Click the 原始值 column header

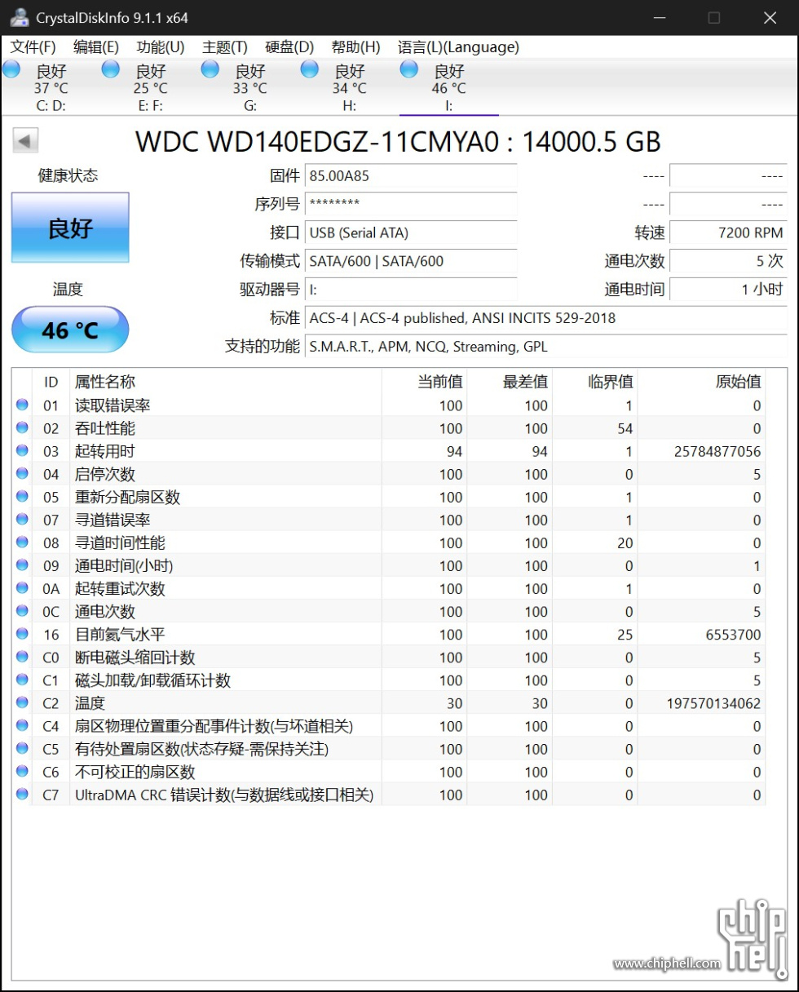tap(738, 381)
